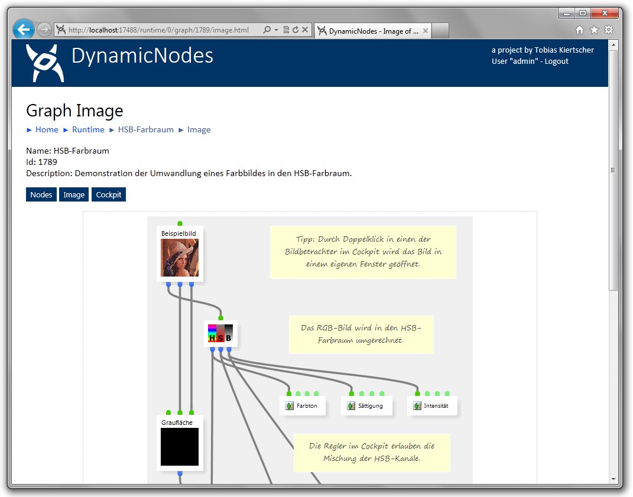Click the Logout link
The image size is (633, 497).
[x=556, y=61]
